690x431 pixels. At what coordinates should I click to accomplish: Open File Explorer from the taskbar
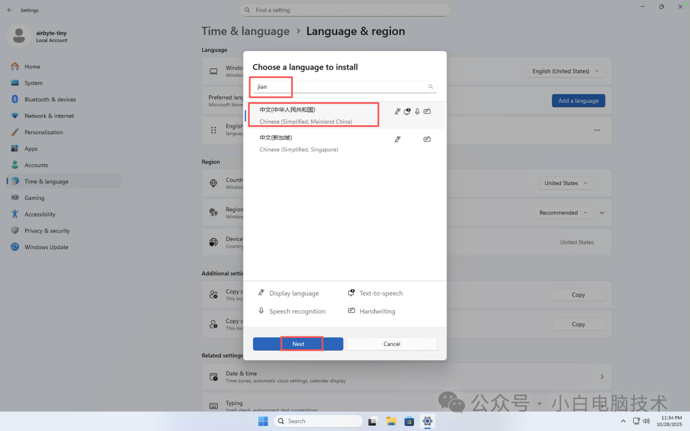point(391,421)
